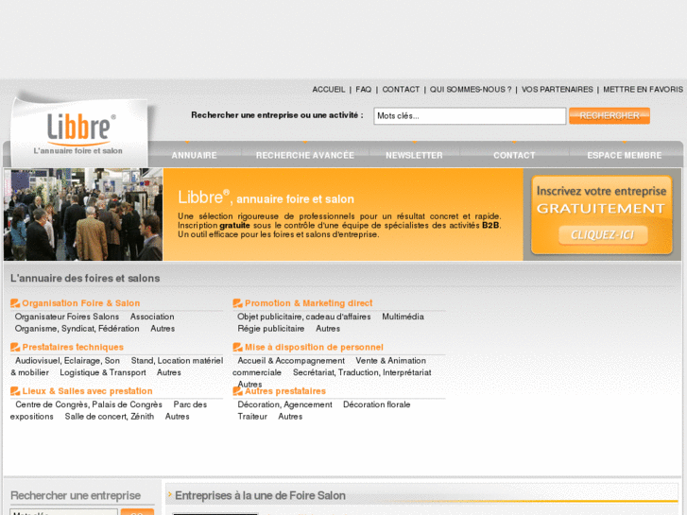
Task: Click the orange RECHERCHER button
Action: pos(610,115)
